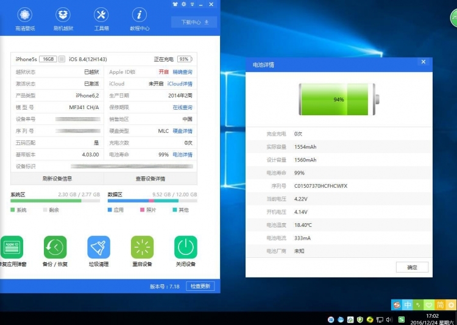
Task: Click the Sogou S logo on IME bar
Action: pos(397,305)
